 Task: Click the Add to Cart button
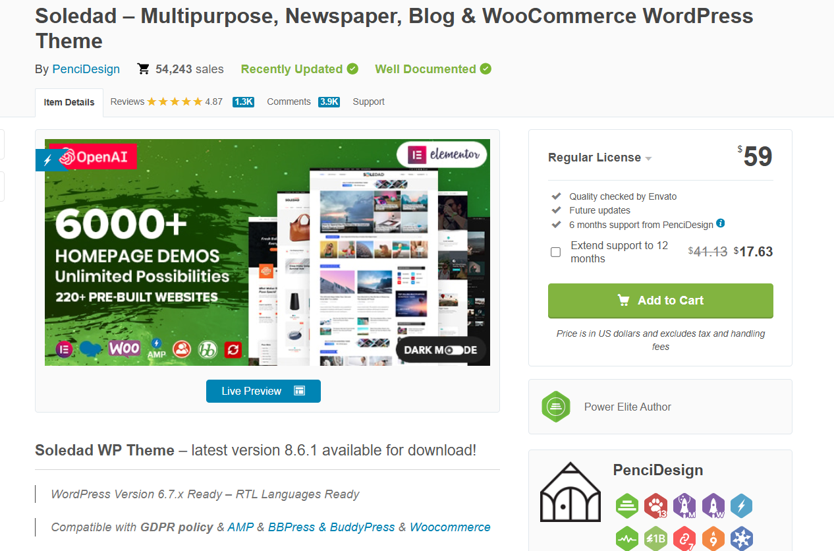[x=661, y=301]
